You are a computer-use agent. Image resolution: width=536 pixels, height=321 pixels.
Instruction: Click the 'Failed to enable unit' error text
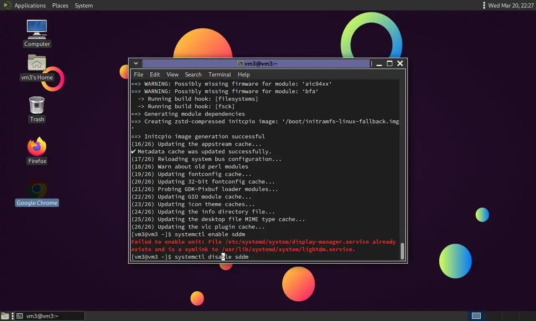(263, 245)
